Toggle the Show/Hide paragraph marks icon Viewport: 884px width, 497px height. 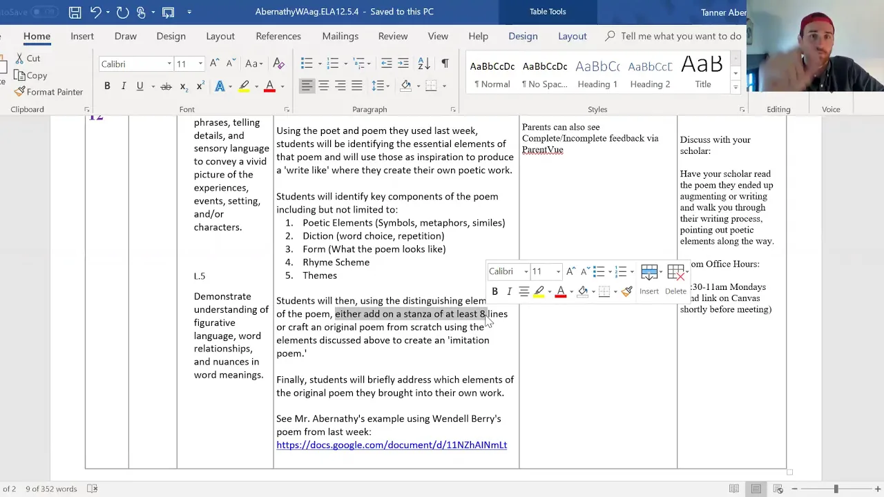tap(445, 64)
